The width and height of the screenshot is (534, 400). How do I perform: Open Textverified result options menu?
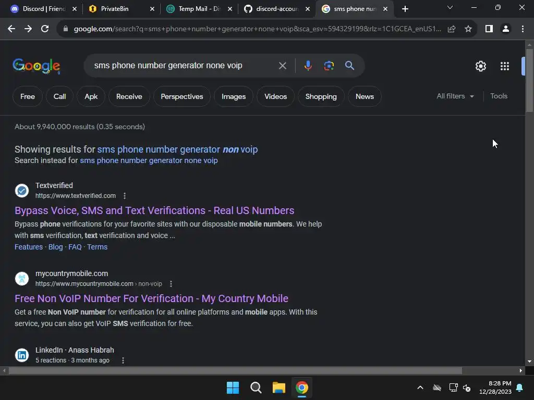pos(125,196)
